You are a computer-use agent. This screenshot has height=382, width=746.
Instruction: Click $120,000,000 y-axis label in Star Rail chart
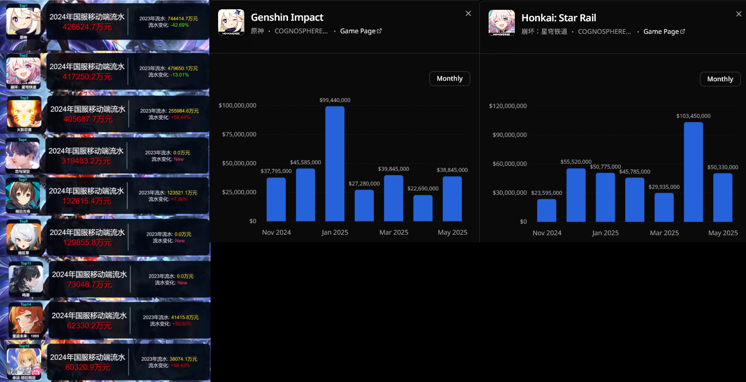[508, 106]
